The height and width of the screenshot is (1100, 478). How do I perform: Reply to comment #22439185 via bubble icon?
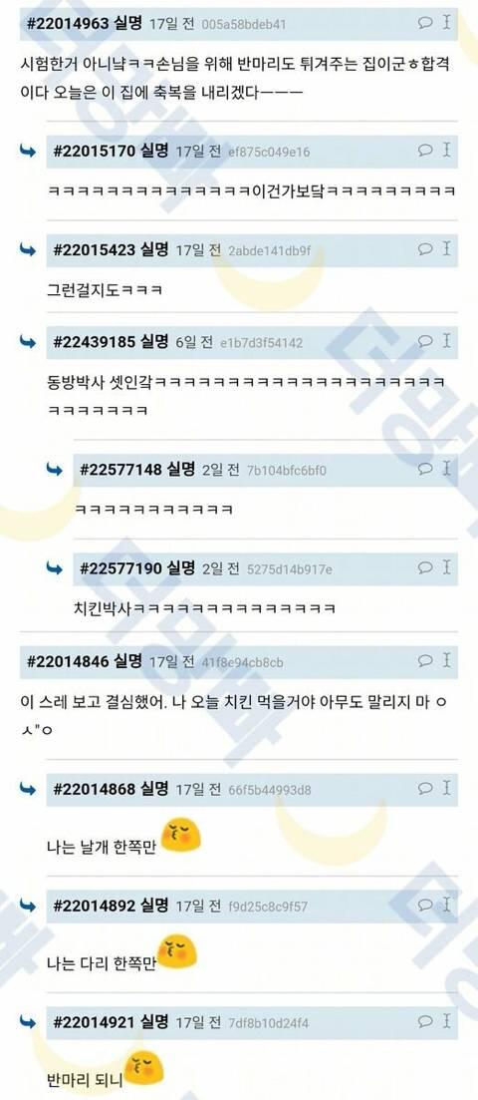pyautogui.click(x=425, y=342)
